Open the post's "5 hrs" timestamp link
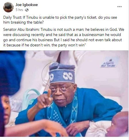129x140 pixels. coord(19,10)
